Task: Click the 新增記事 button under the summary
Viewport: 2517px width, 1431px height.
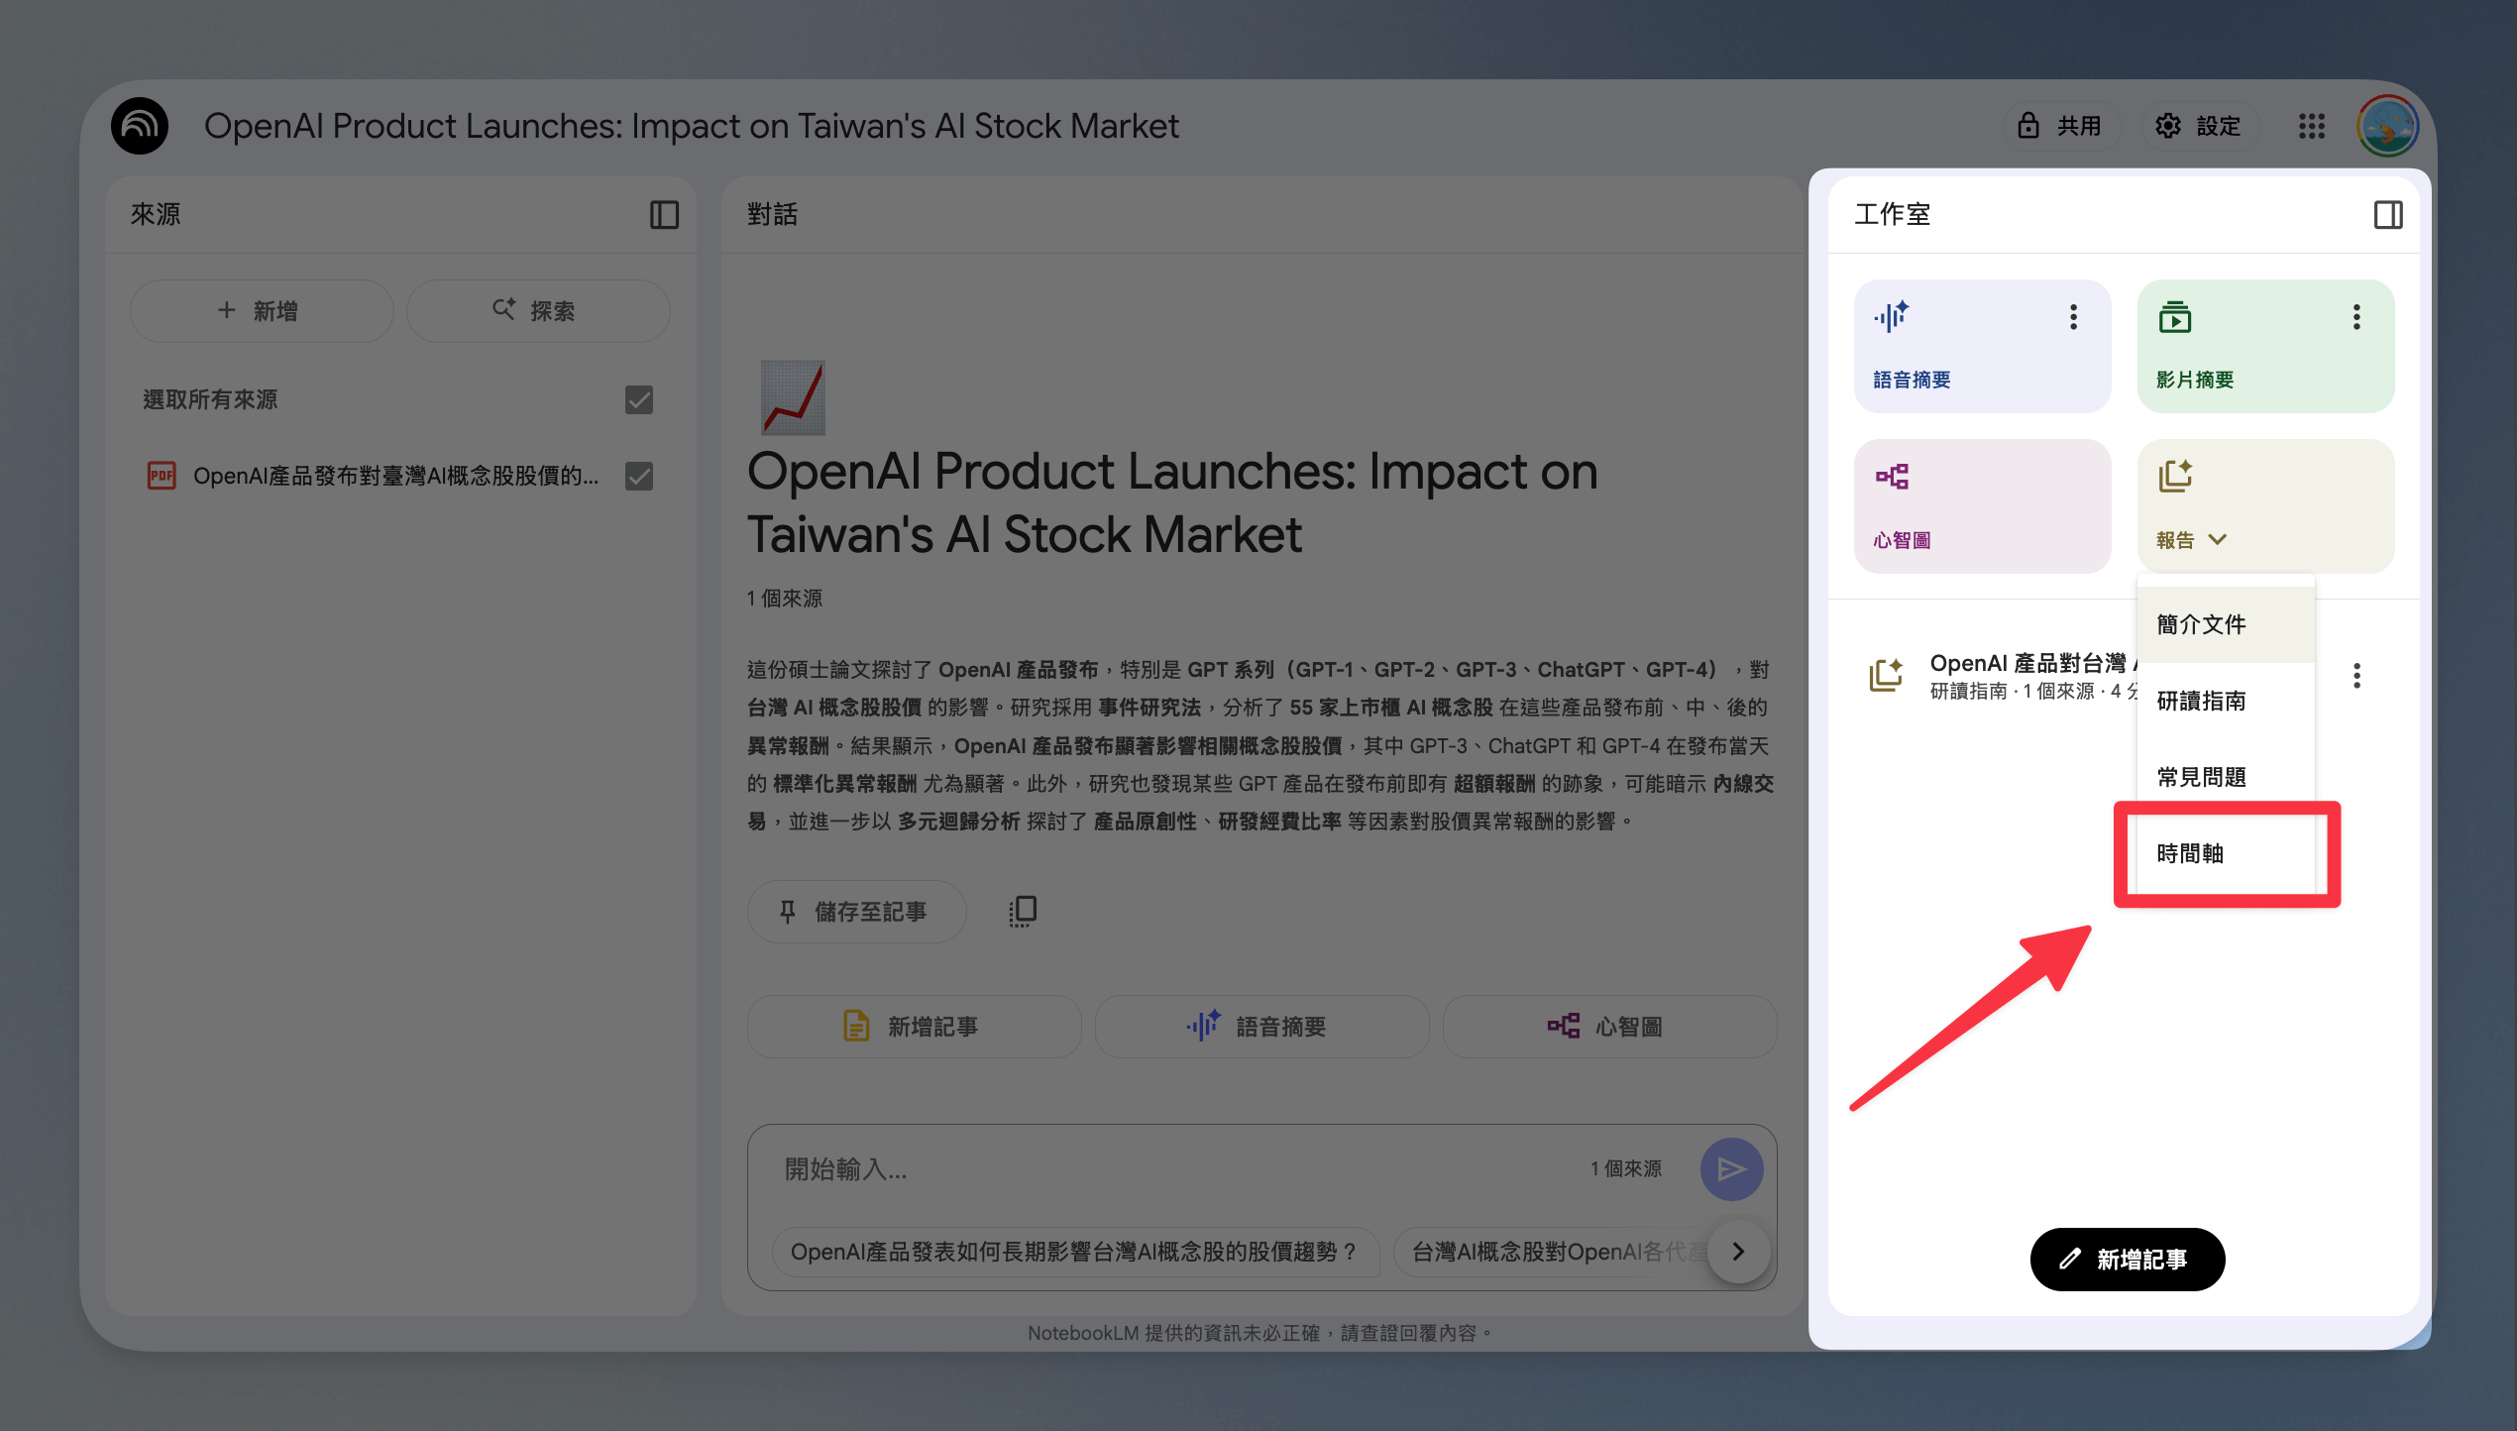Action: point(914,1027)
